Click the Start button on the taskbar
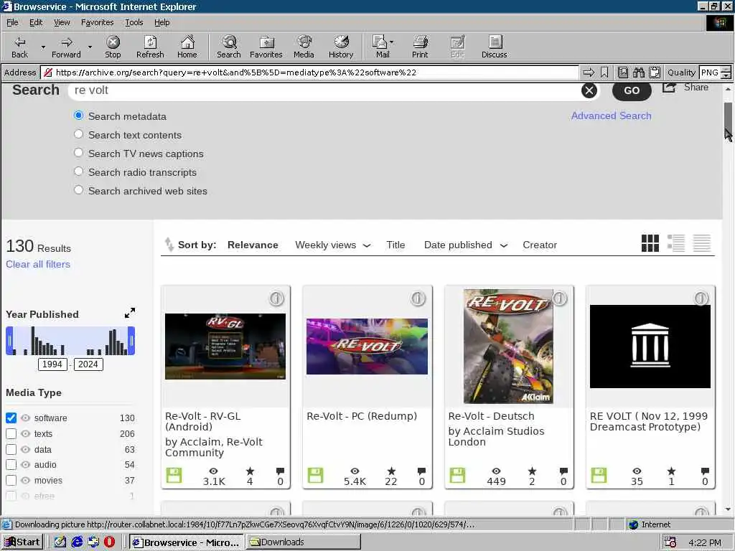The width and height of the screenshot is (735, 551). tap(22, 542)
